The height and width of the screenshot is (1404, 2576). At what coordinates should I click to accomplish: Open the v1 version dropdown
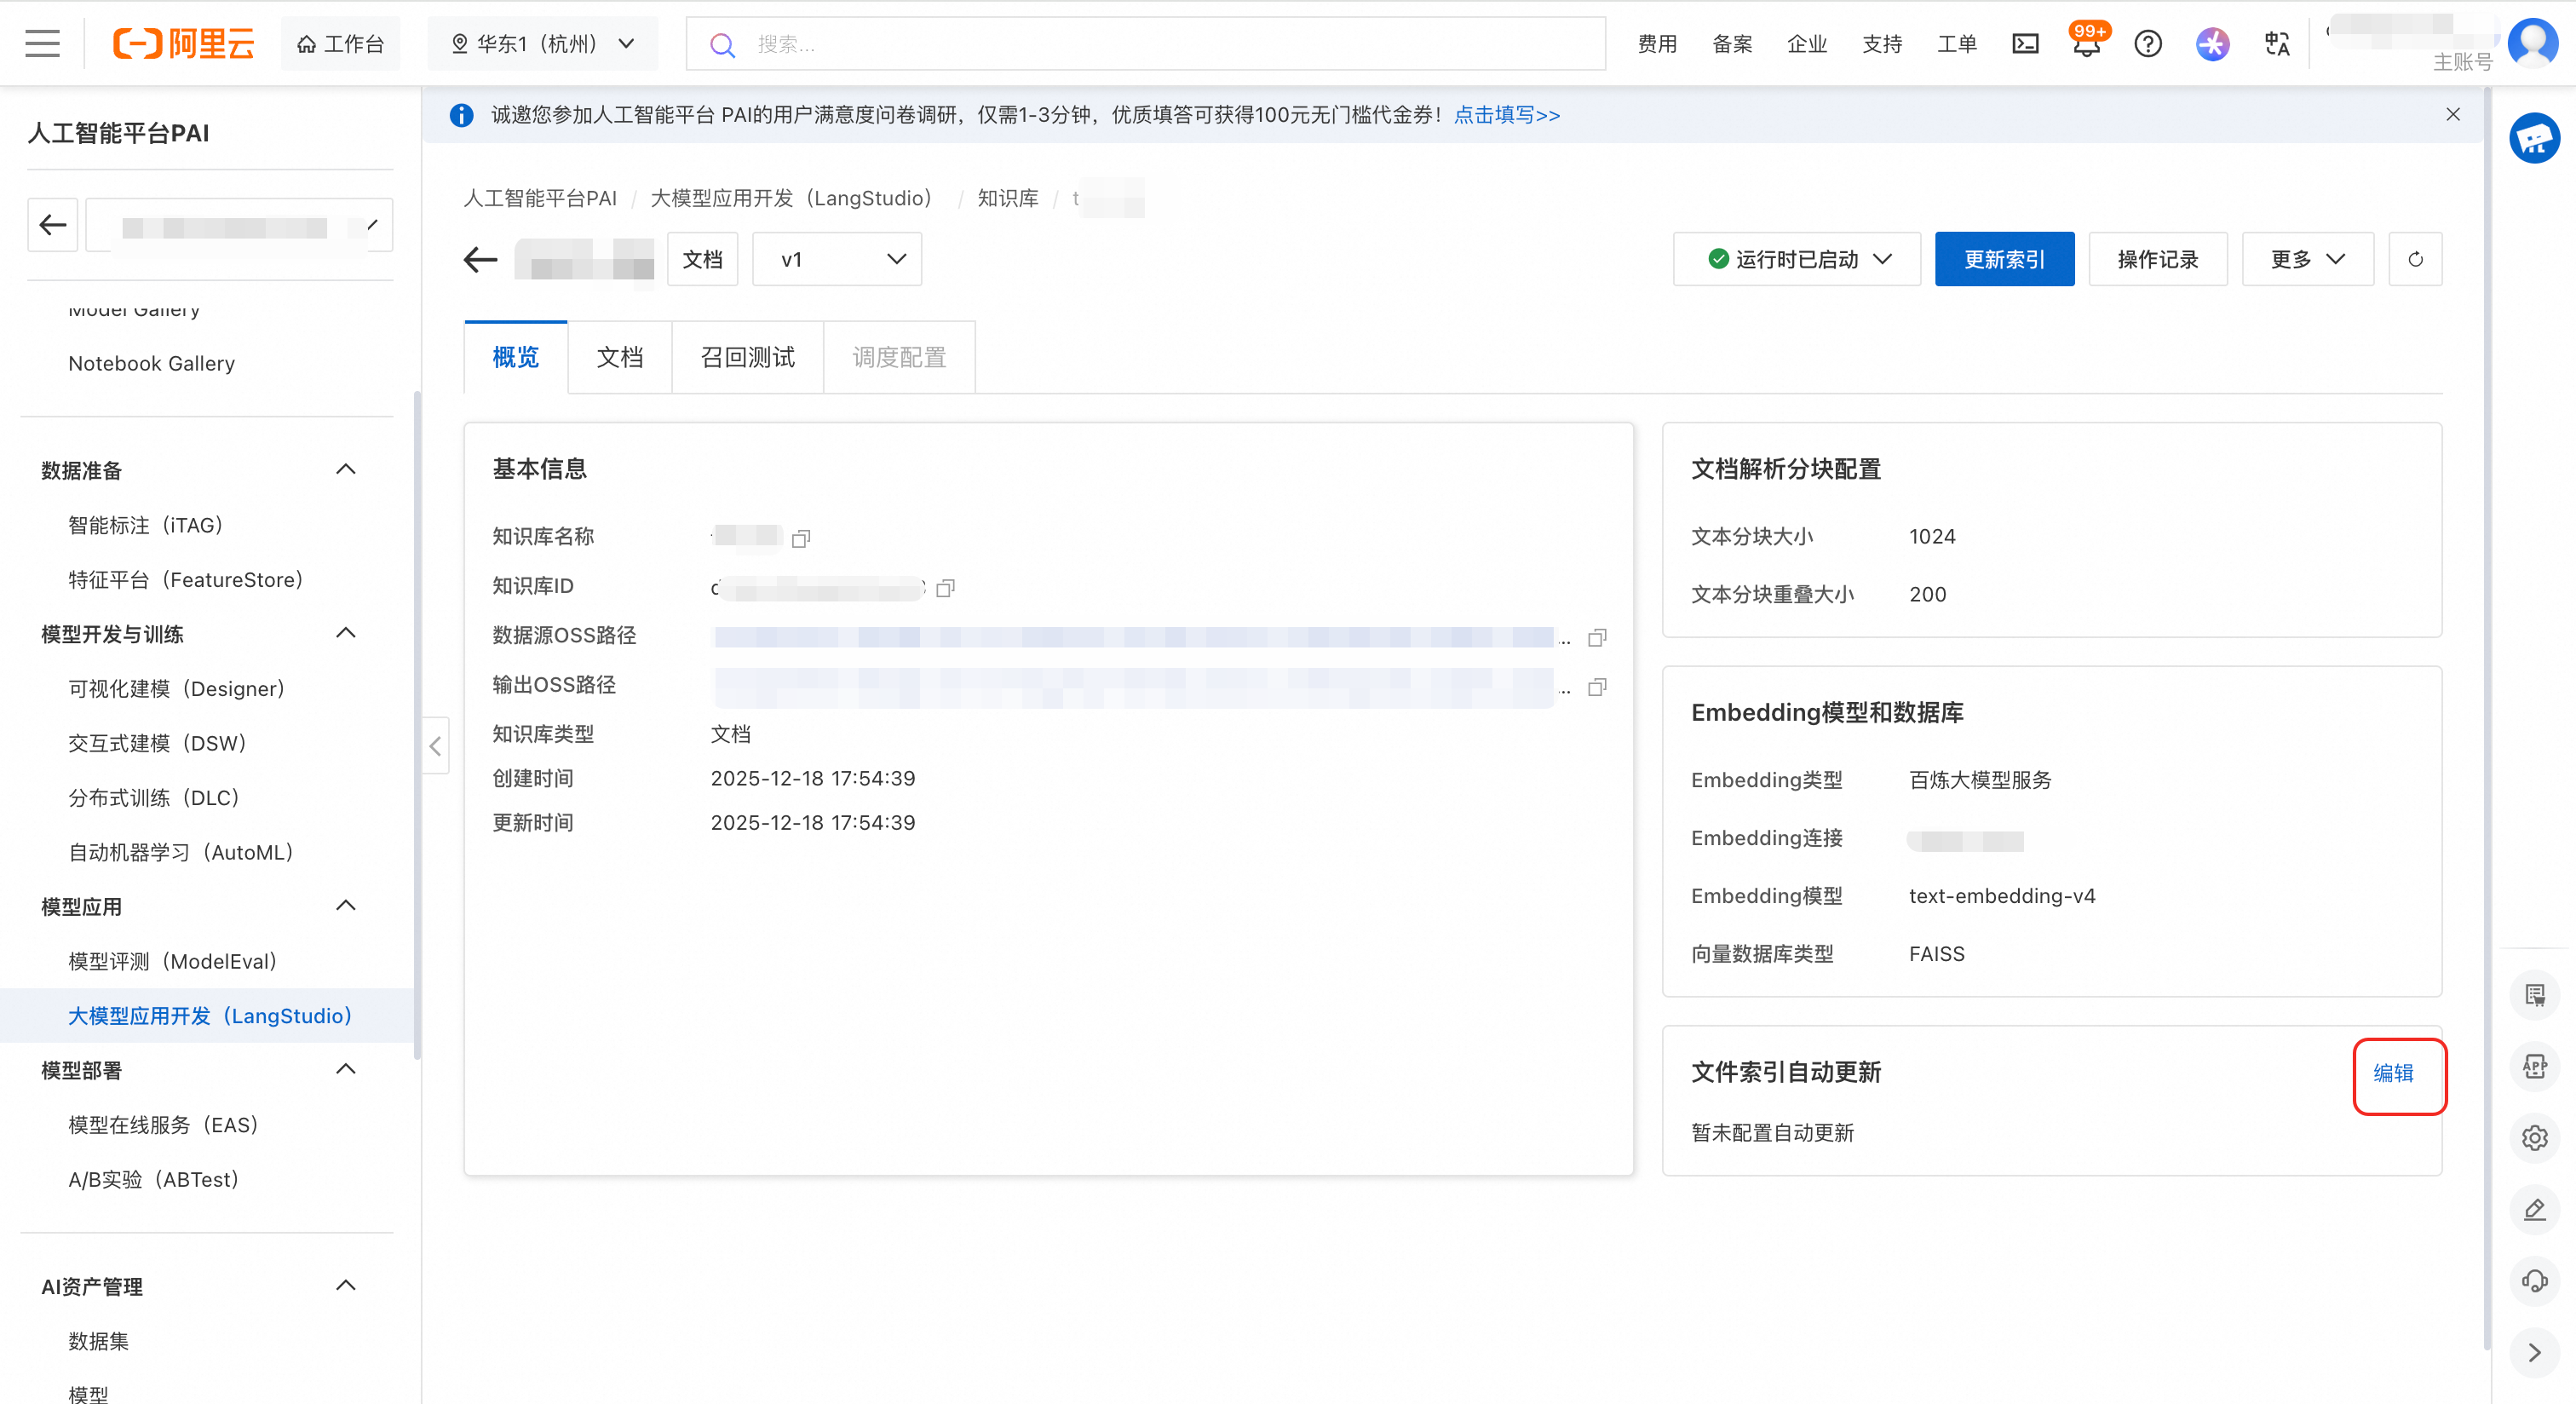(x=837, y=260)
